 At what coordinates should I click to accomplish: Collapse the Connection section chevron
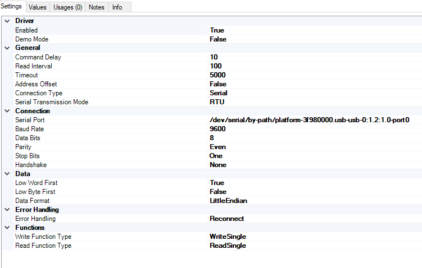[7, 110]
